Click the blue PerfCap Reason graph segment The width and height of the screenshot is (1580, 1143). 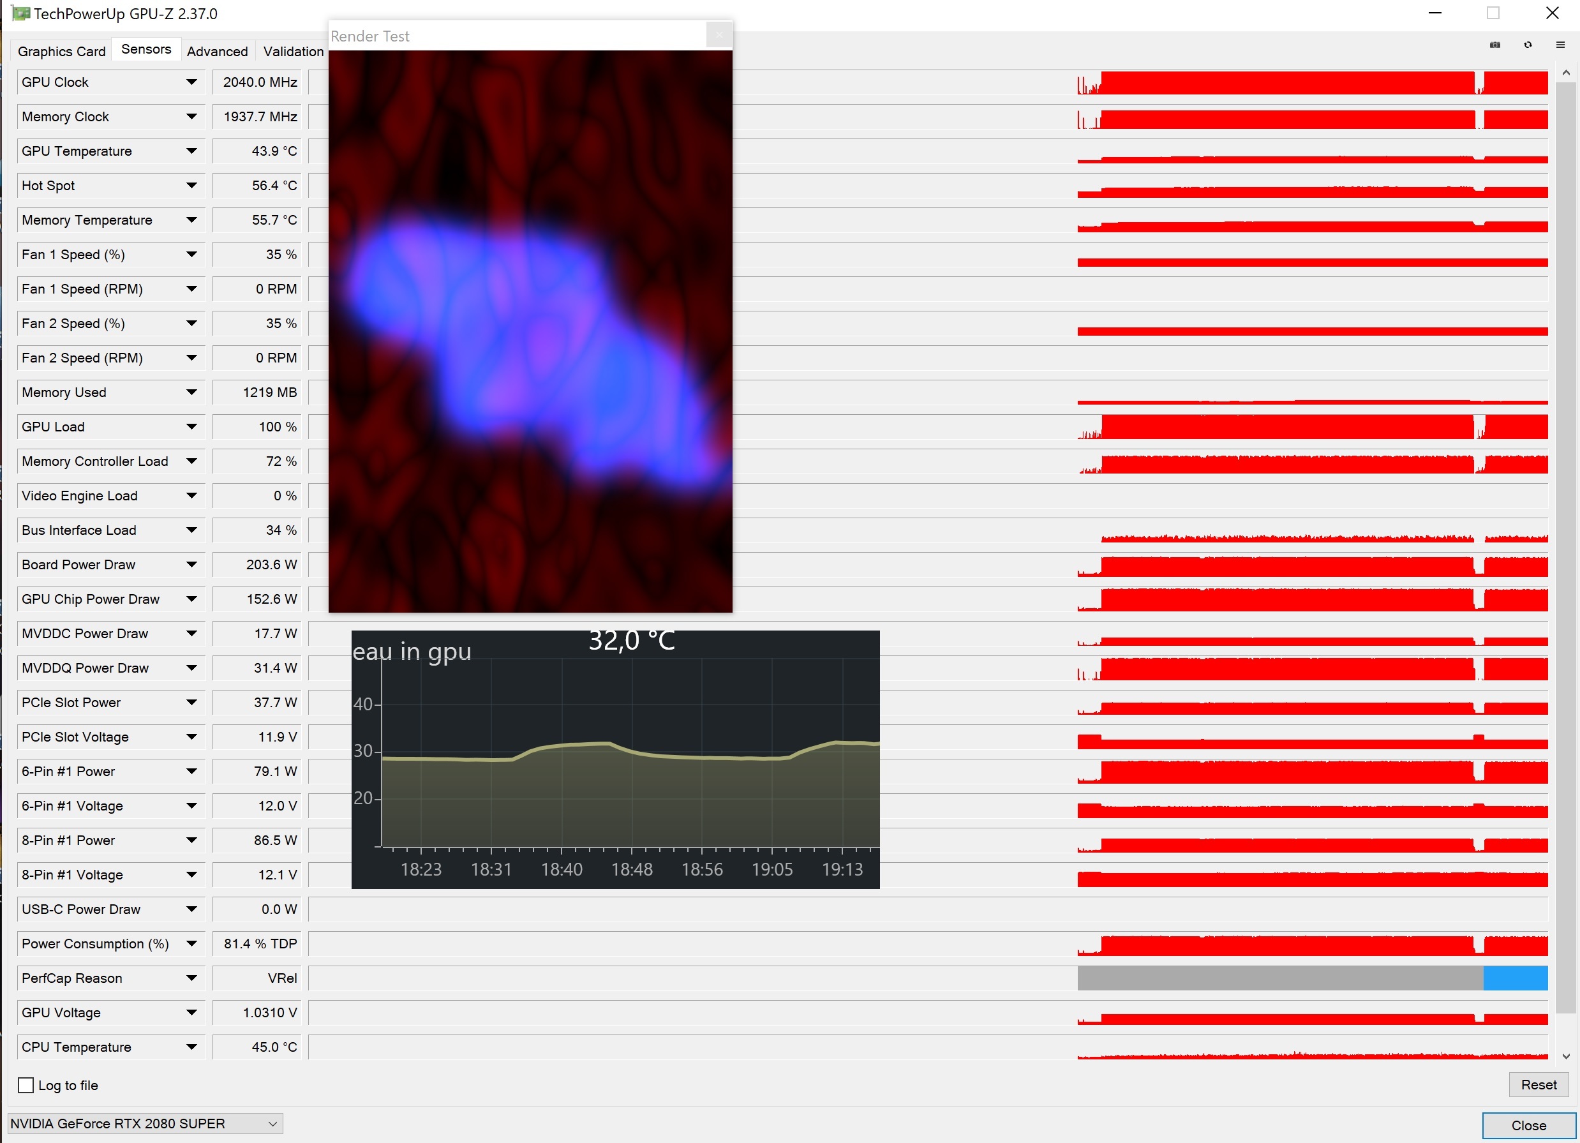tap(1515, 978)
